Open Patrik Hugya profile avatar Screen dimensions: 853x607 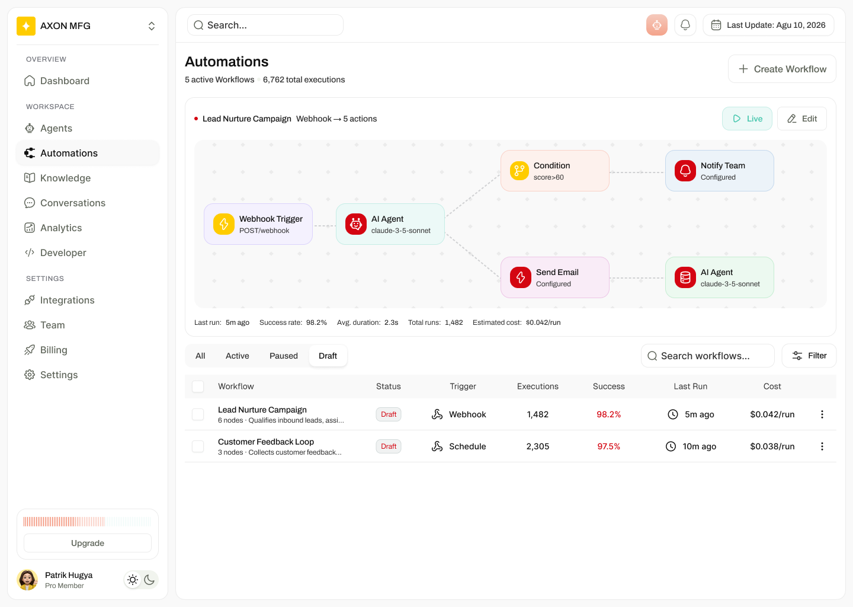click(x=27, y=580)
